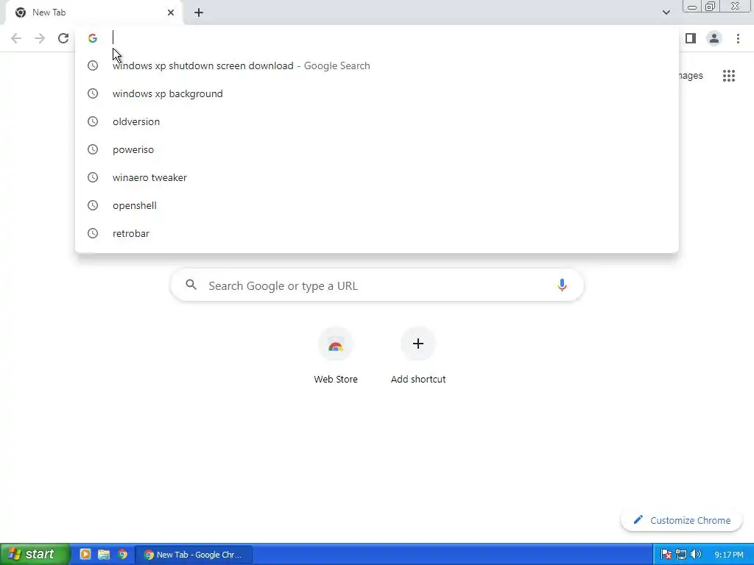Pick the openshell suggestion
Screen dimensions: 754x565
[377, 205]
